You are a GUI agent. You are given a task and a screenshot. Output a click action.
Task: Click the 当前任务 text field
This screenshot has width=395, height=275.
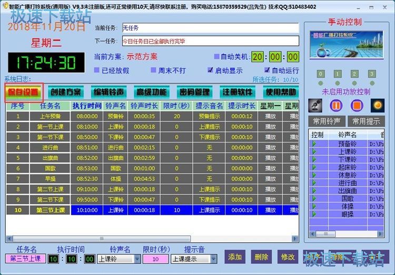tap(211, 28)
